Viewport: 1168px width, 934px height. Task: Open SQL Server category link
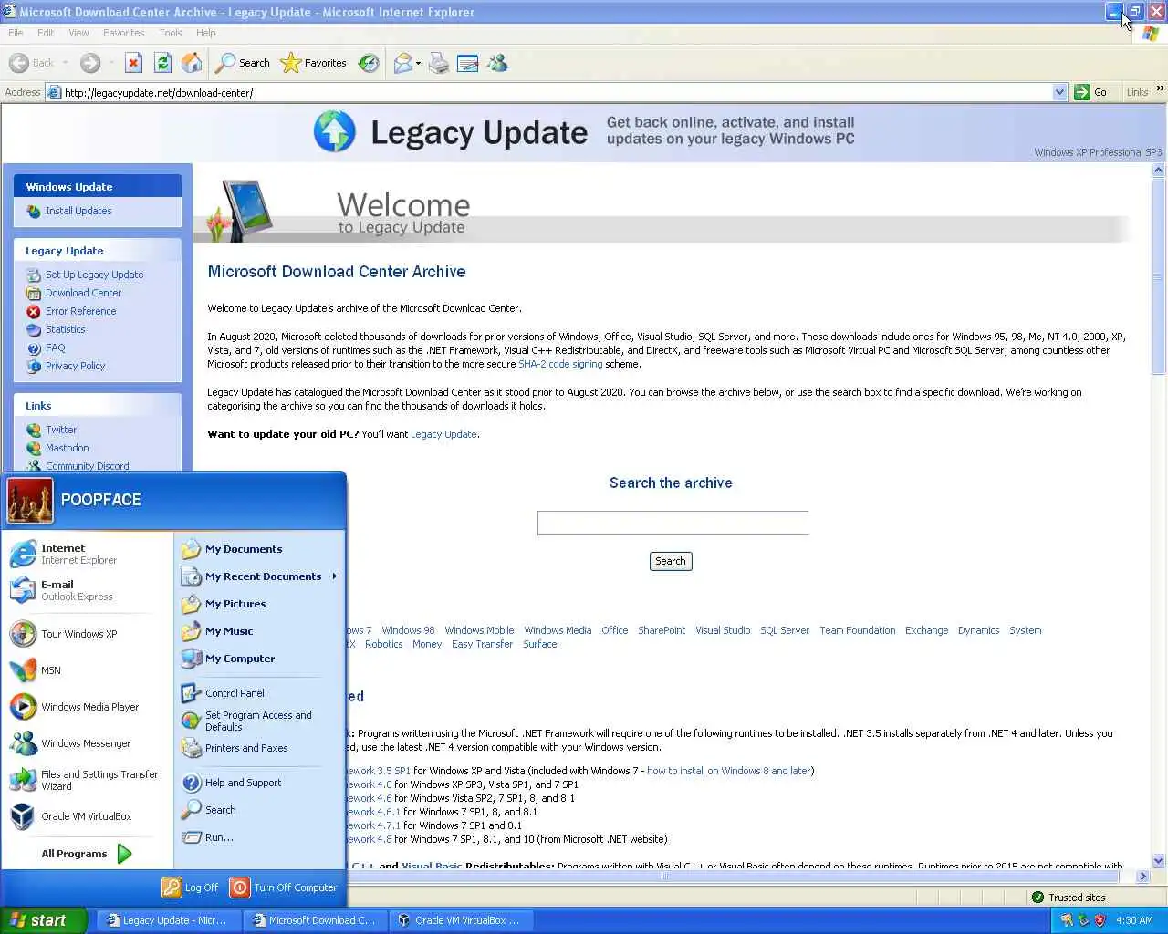click(785, 630)
